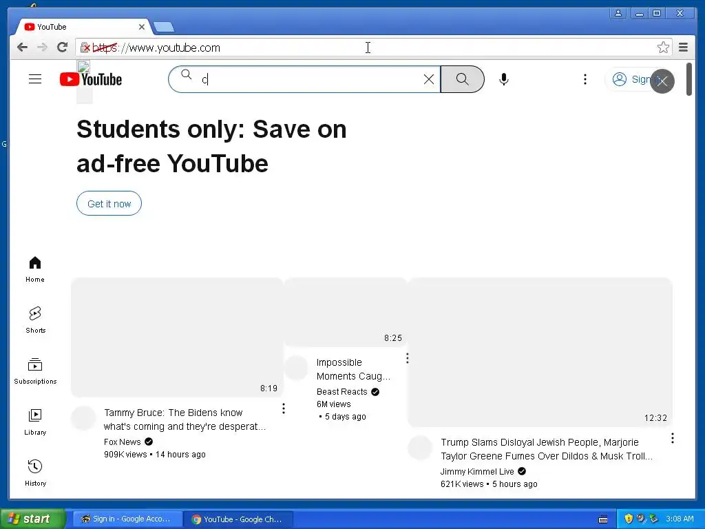Open Library from sidebar

(x=35, y=422)
